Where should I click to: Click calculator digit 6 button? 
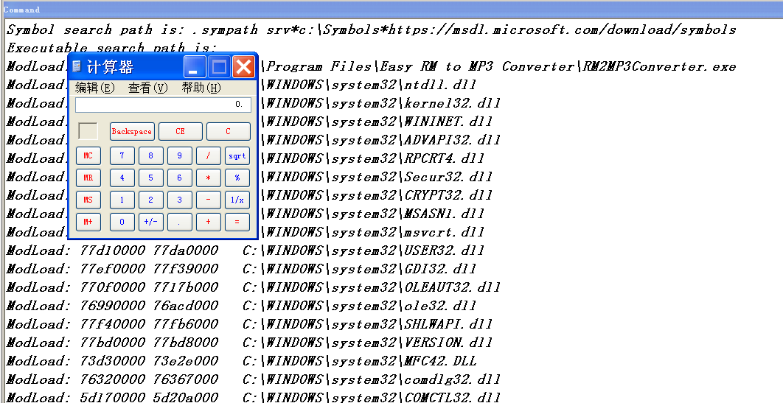click(x=180, y=178)
